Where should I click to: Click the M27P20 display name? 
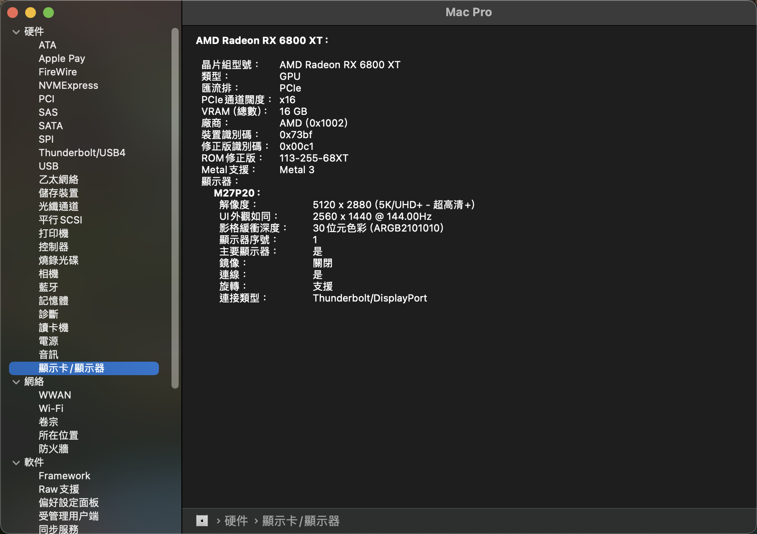pyautogui.click(x=237, y=193)
